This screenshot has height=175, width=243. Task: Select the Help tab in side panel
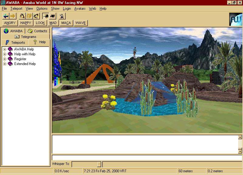39,42
